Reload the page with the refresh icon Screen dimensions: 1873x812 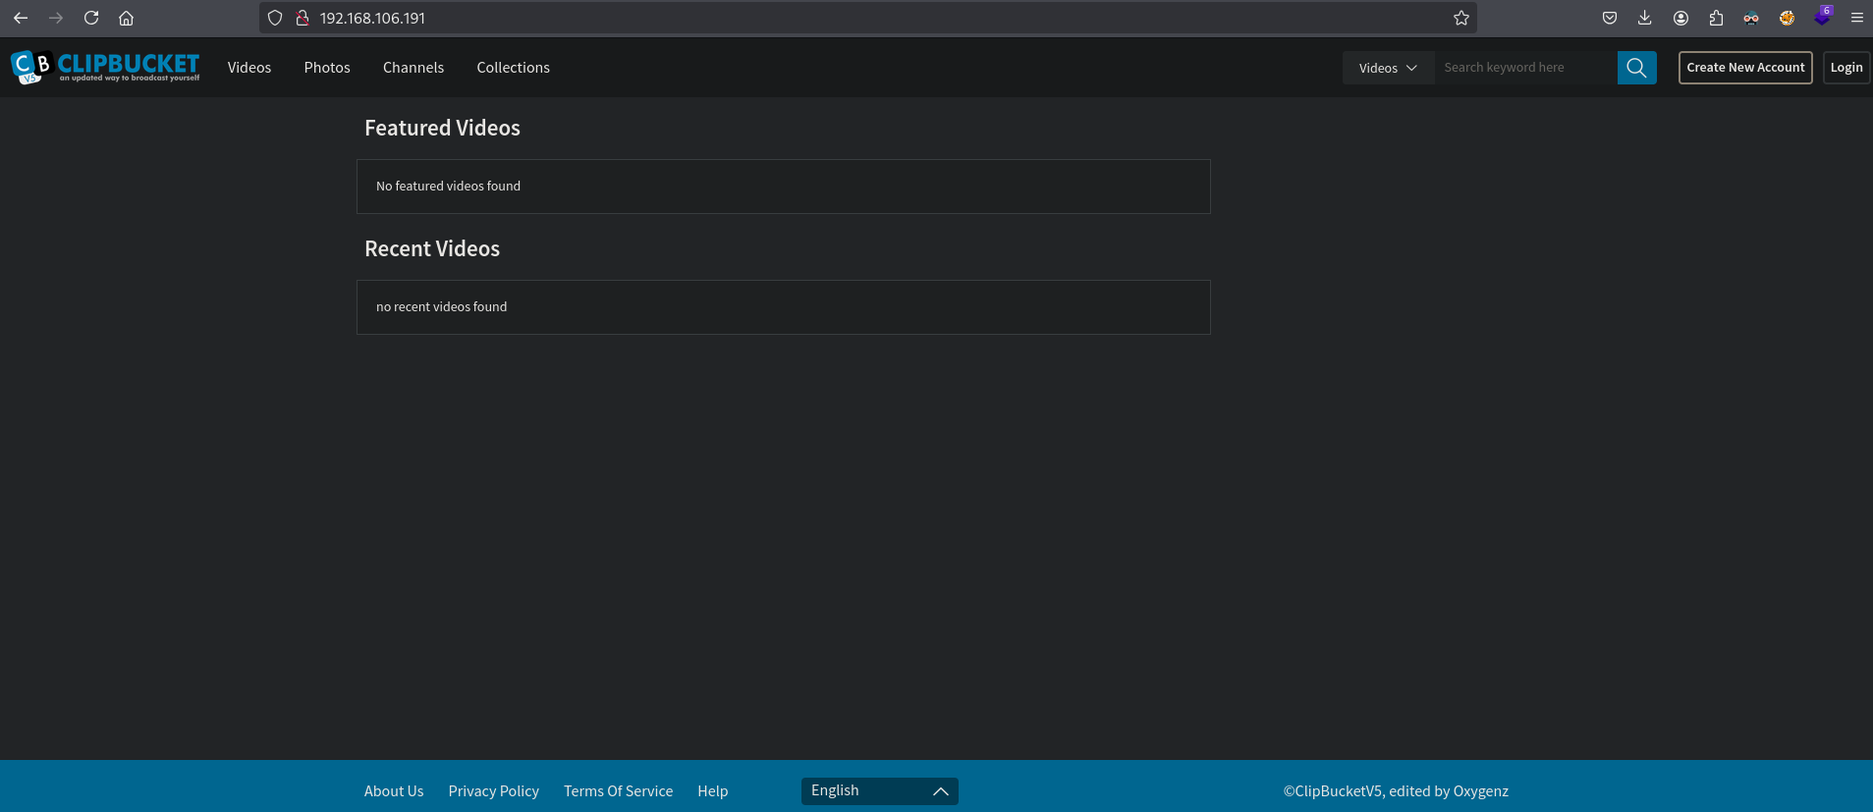click(91, 18)
